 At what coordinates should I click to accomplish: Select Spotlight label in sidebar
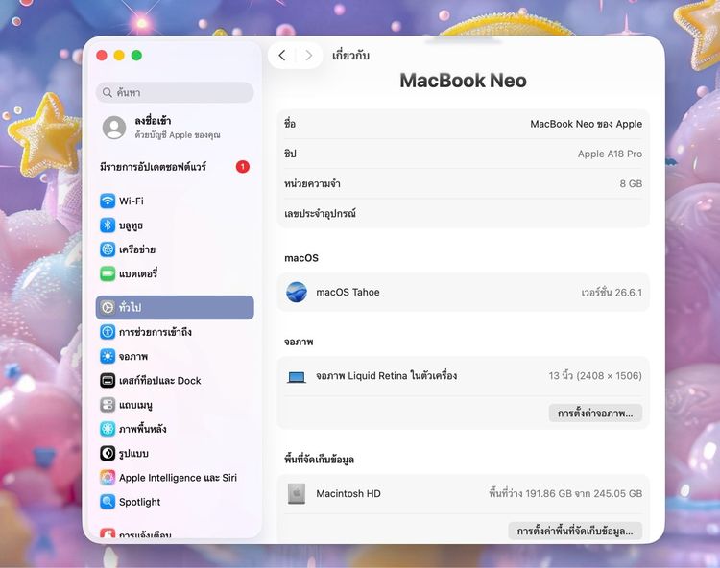139,502
